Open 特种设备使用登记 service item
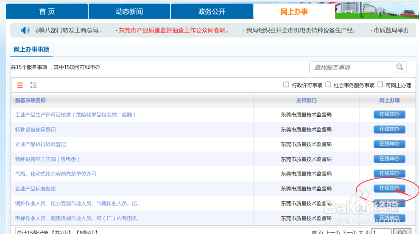 [x=36, y=130]
